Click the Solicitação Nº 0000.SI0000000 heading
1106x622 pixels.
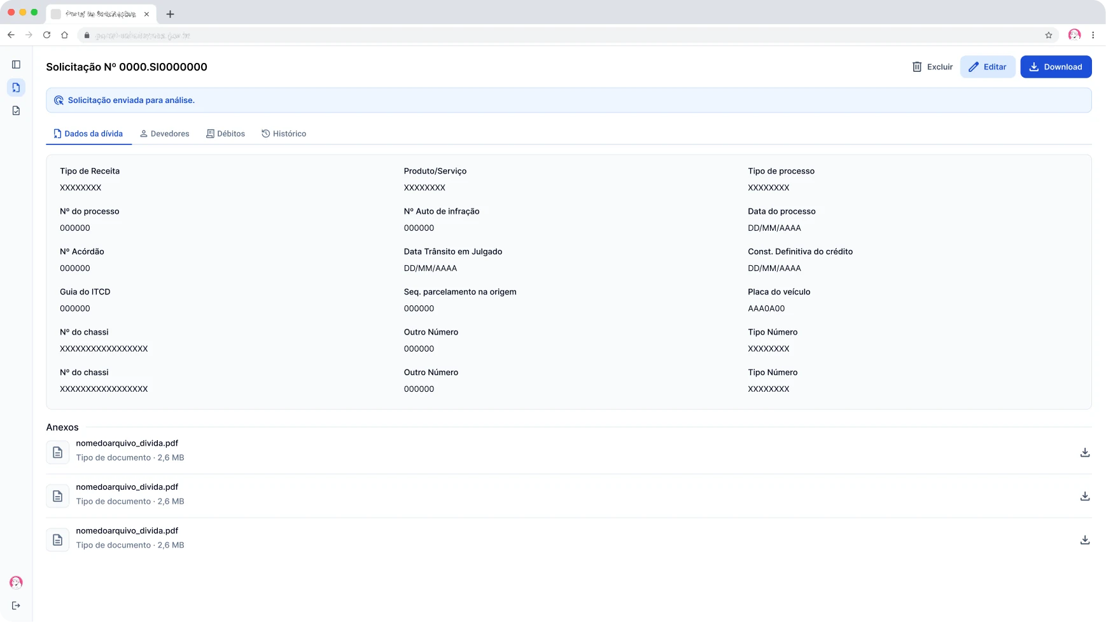(x=127, y=67)
